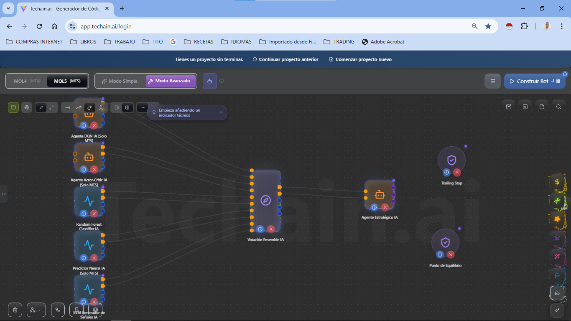Switch to MQL4 (MT4) language
The image size is (571, 321).
[27, 81]
